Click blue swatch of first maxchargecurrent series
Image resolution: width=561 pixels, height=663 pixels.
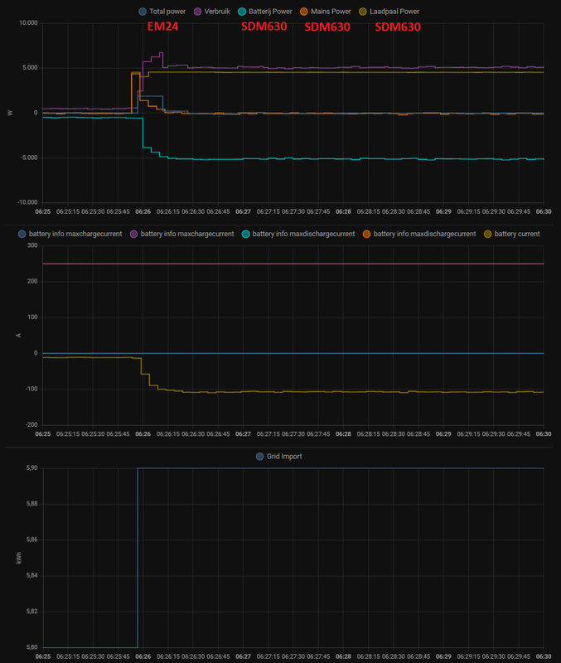[x=22, y=234]
